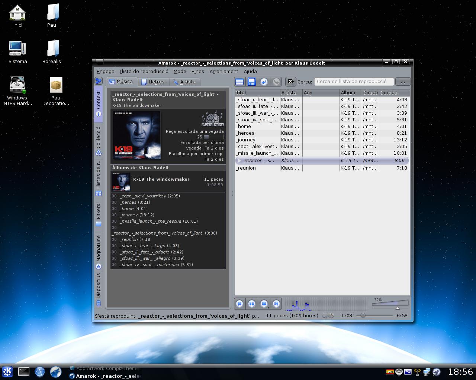476x380 pixels.
Task: Switch to the Artista tab
Action: 184,82
